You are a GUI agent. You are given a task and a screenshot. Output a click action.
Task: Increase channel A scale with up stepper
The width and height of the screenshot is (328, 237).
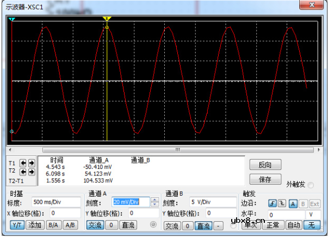[x=155, y=199]
